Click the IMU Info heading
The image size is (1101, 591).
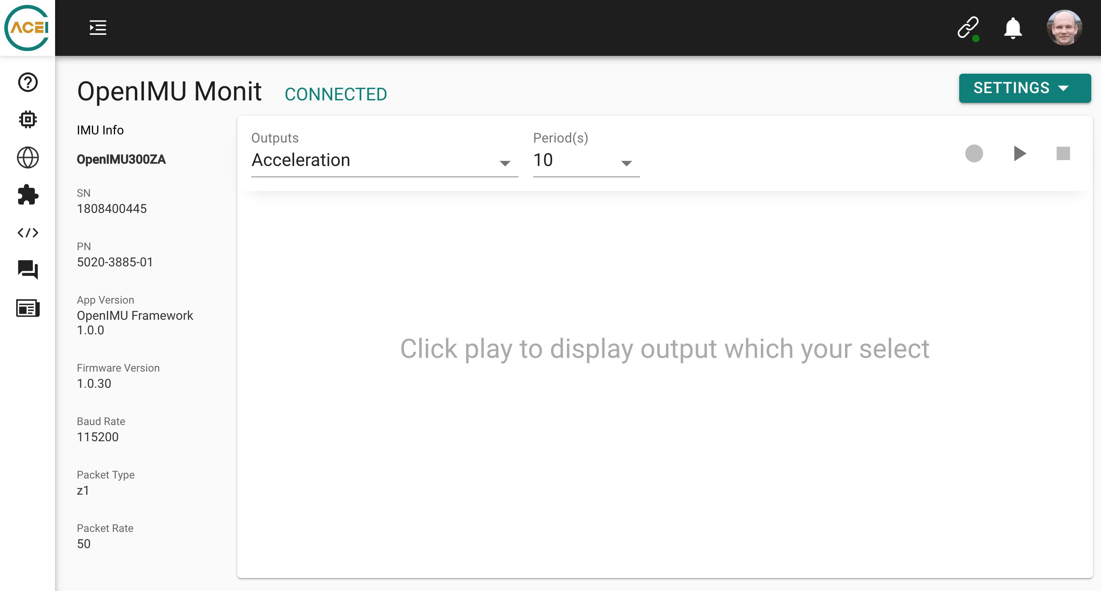(x=100, y=130)
